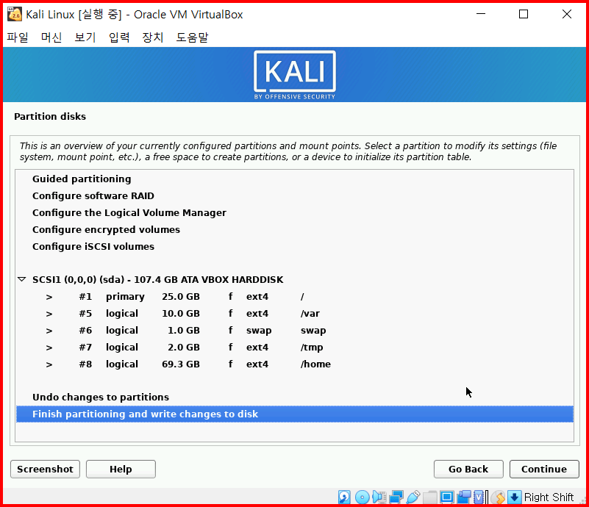Click the Screenshot button
This screenshot has width=589, height=507.
[x=45, y=469]
